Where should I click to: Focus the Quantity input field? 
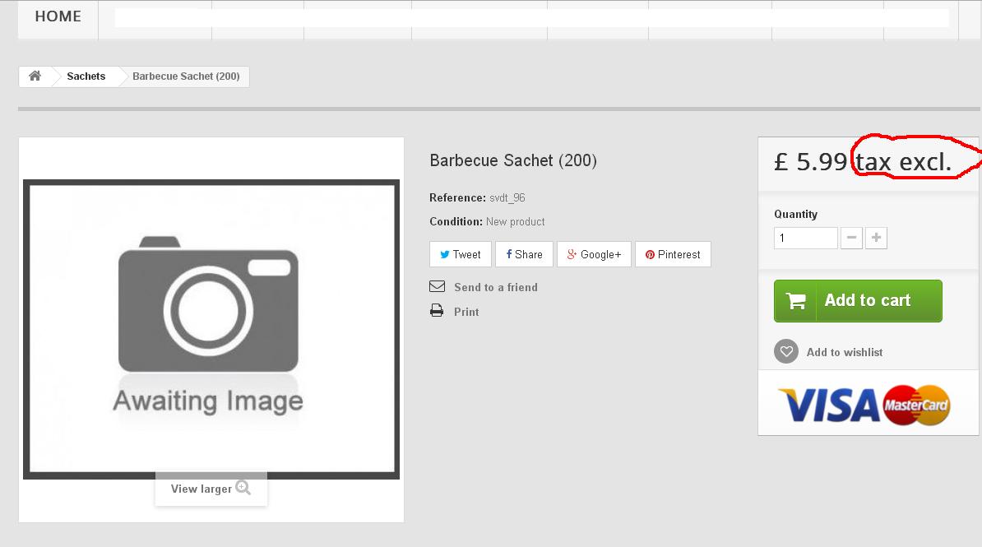coord(805,238)
